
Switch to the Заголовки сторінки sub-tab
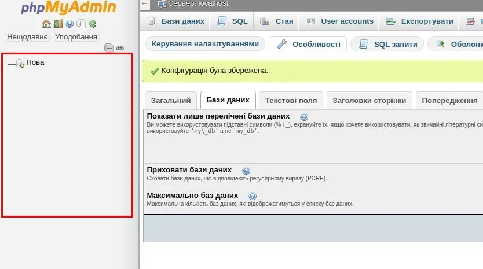coord(369,100)
